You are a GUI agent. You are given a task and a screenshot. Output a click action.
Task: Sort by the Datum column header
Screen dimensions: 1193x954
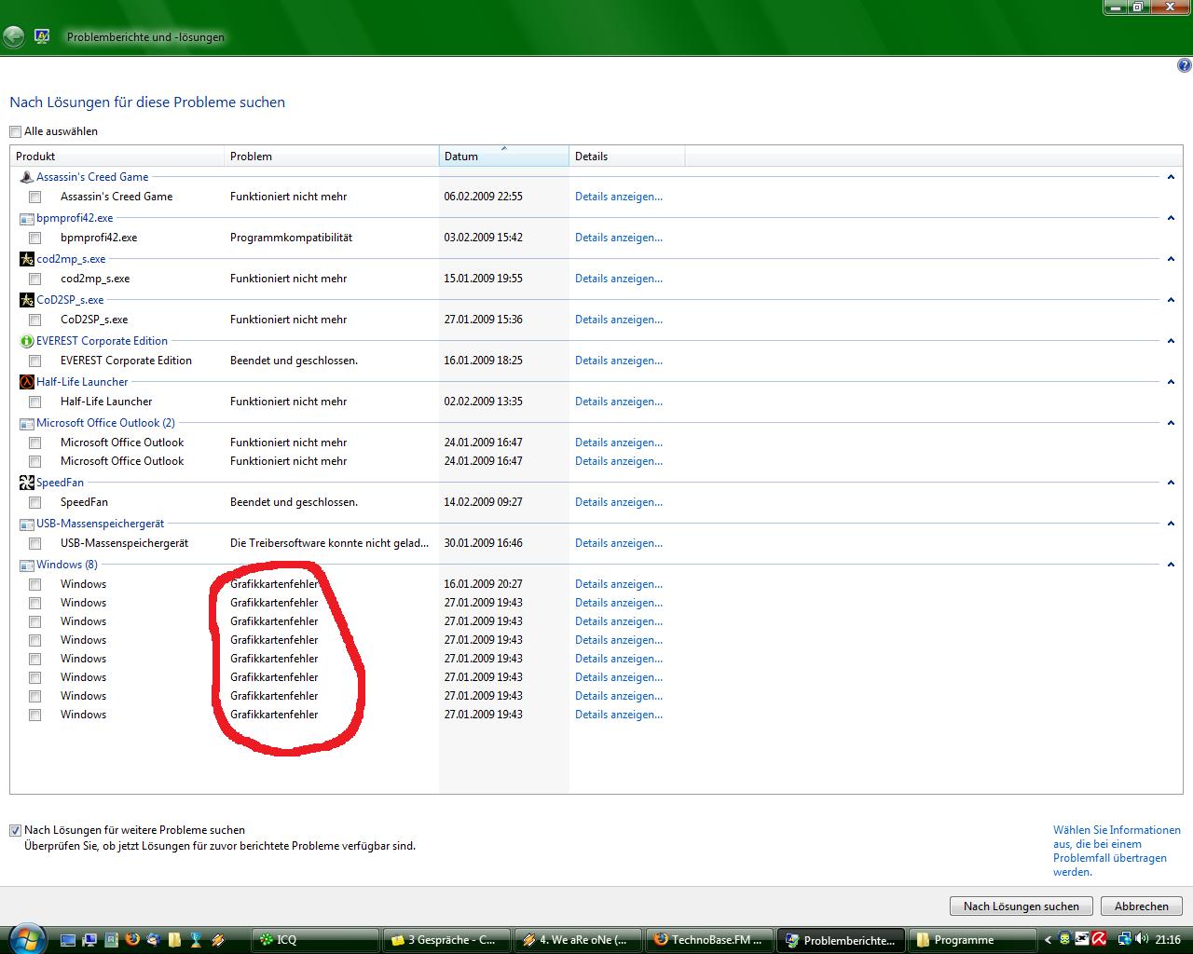click(504, 157)
